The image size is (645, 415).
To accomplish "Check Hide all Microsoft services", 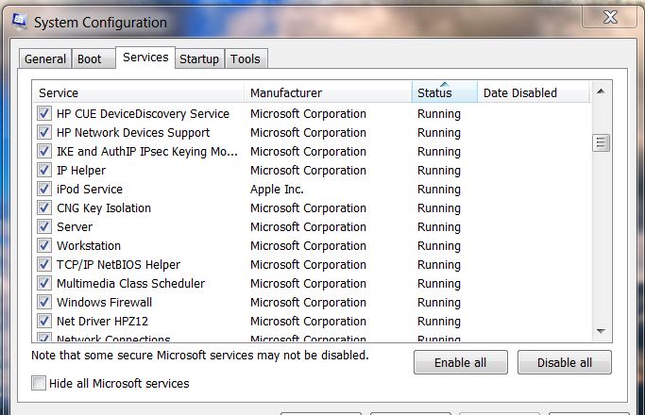I will (x=39, y=384).
